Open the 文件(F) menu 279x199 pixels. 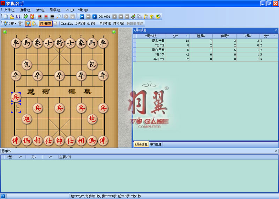[x=10, y=10]
